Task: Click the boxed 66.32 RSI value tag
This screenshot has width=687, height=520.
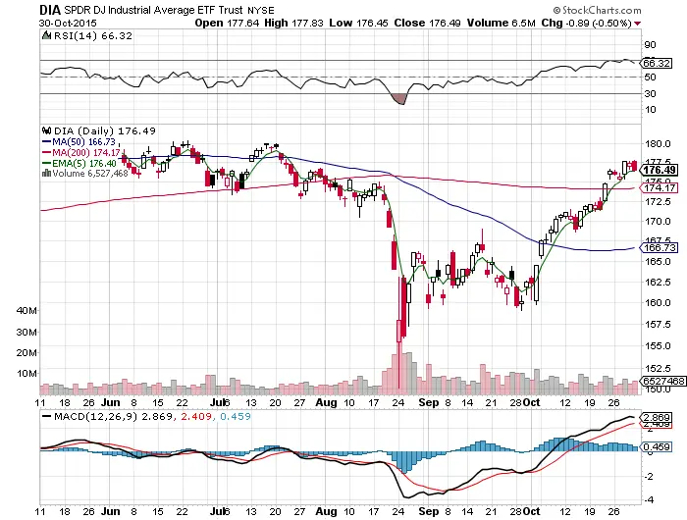Action: click(656, 63)
